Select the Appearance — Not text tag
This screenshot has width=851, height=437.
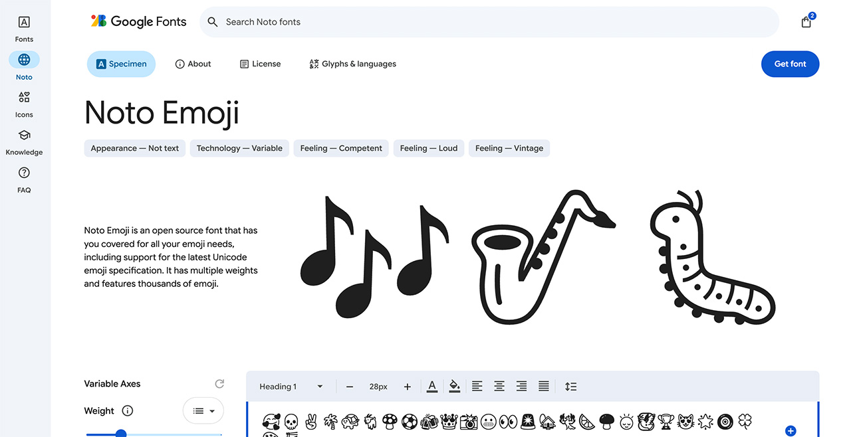pyautogui.click(x=135, y=148)
